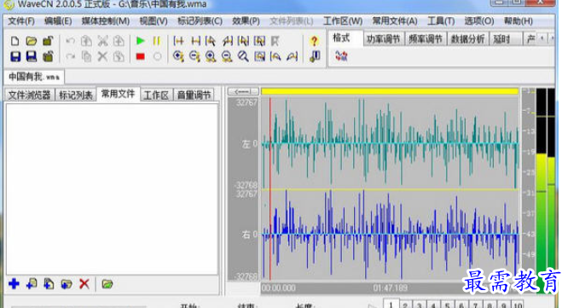Click the blue plus icon below file list
This screenshot has width=568, height=308.
pos(14,283)
